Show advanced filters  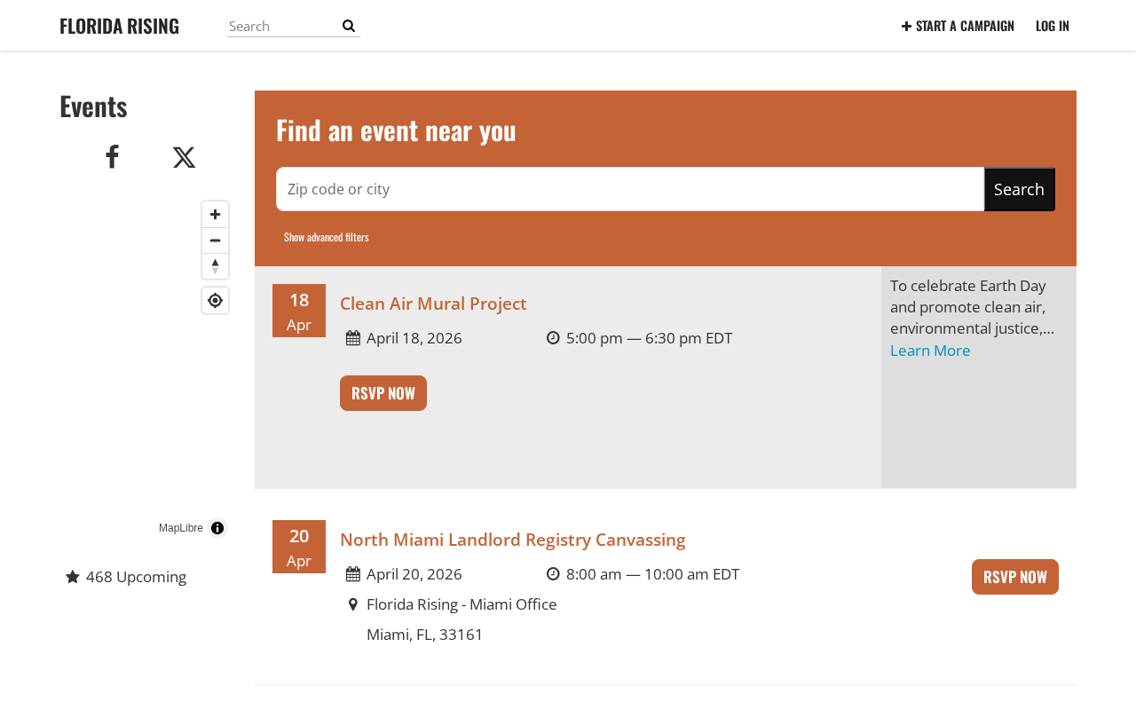pyautogui.click(x=326, y=237)
